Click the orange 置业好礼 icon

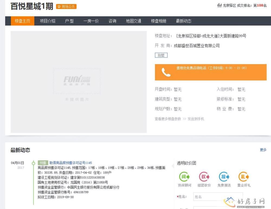[x=244, y=177]
